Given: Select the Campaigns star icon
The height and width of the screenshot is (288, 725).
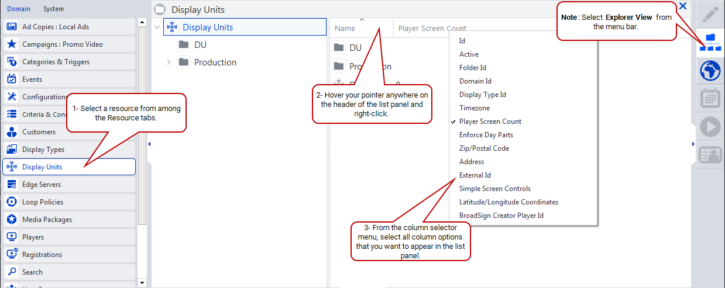Looking at the screenshot, I should (11, 44).
